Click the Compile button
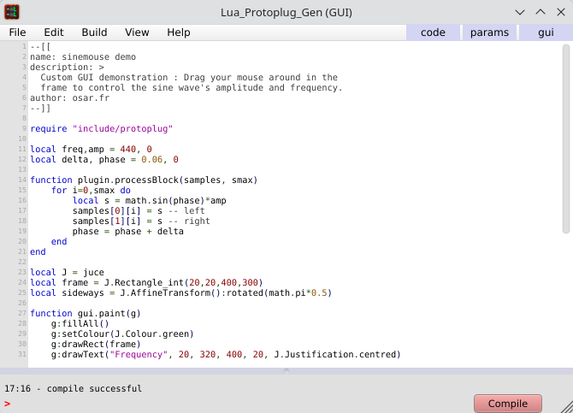 pos(508,404)
